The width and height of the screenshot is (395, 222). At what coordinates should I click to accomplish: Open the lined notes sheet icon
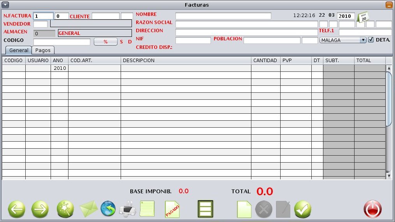(147, 208)
